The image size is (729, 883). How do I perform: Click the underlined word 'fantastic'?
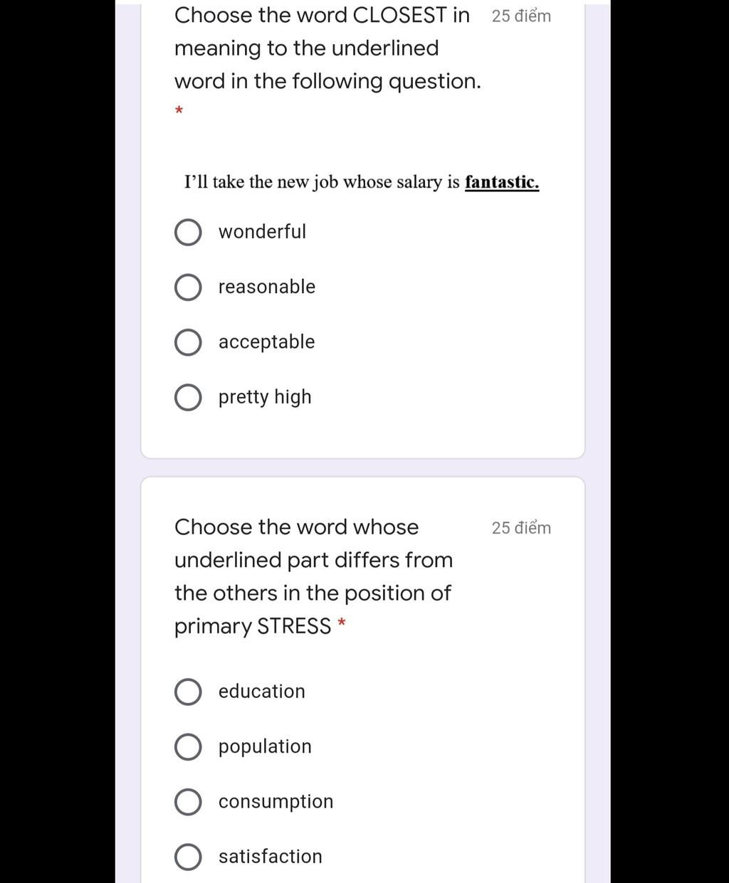tap(502, 182)
